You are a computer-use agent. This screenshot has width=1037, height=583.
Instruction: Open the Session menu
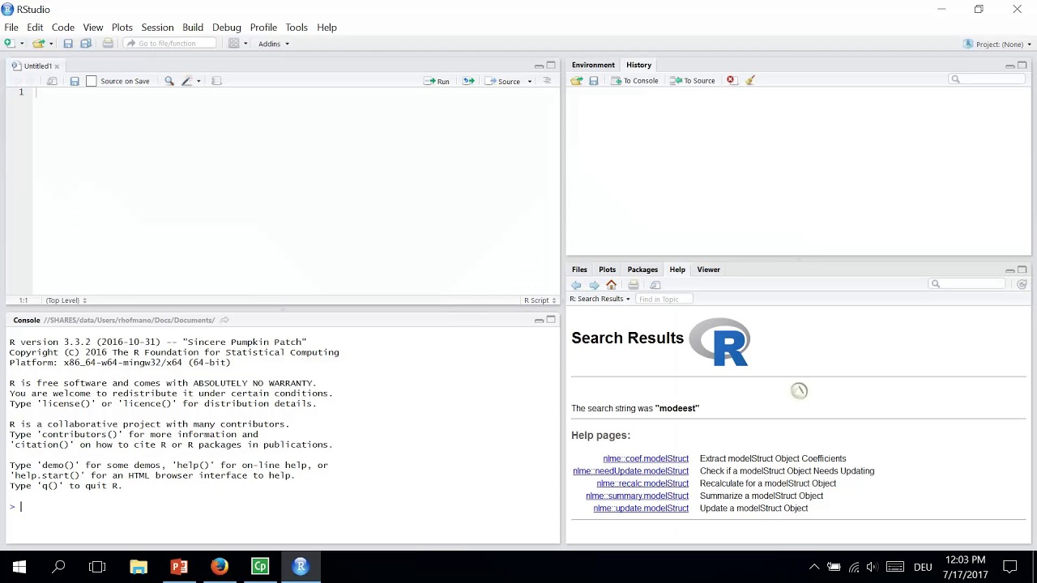pos(157,28)
